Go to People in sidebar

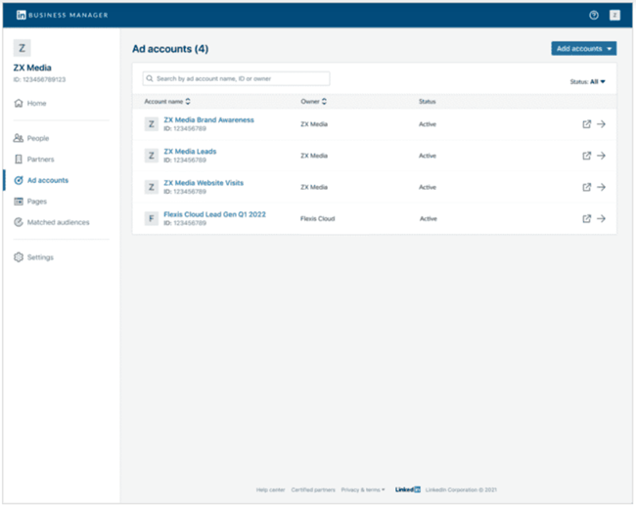(38, 138)
